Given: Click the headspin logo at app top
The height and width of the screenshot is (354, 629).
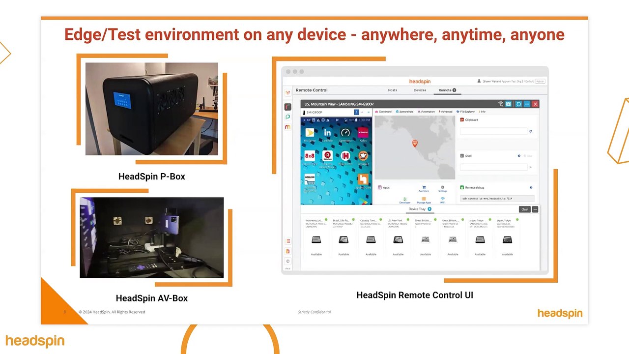Looking at the screenshot, I should (x=420, y=81).
